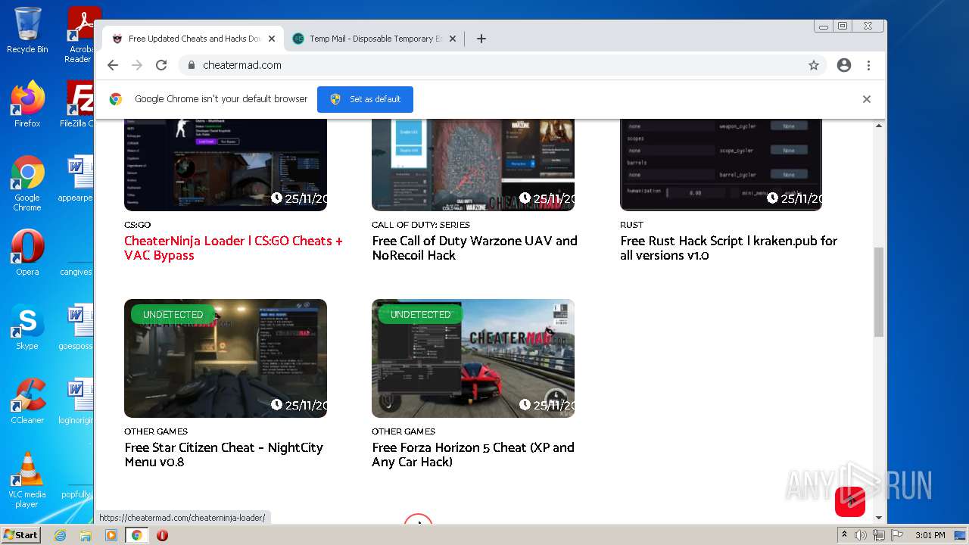Click the CS:GO category label
The width and height of the screenshot is (969, 545).
coord(138,225)
